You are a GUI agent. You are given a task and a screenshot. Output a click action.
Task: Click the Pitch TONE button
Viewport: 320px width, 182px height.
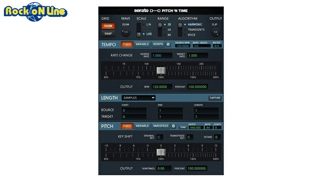click(183, 128)
